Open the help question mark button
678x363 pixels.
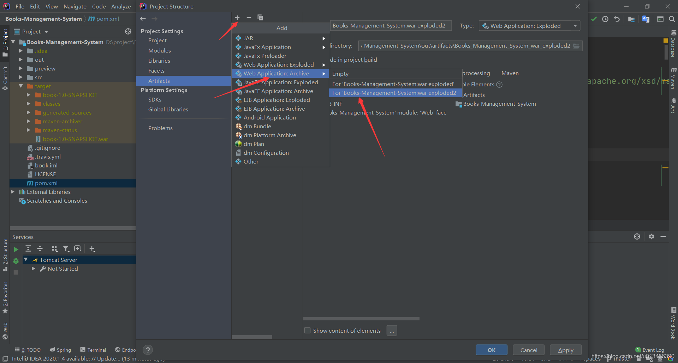(148, 350)
